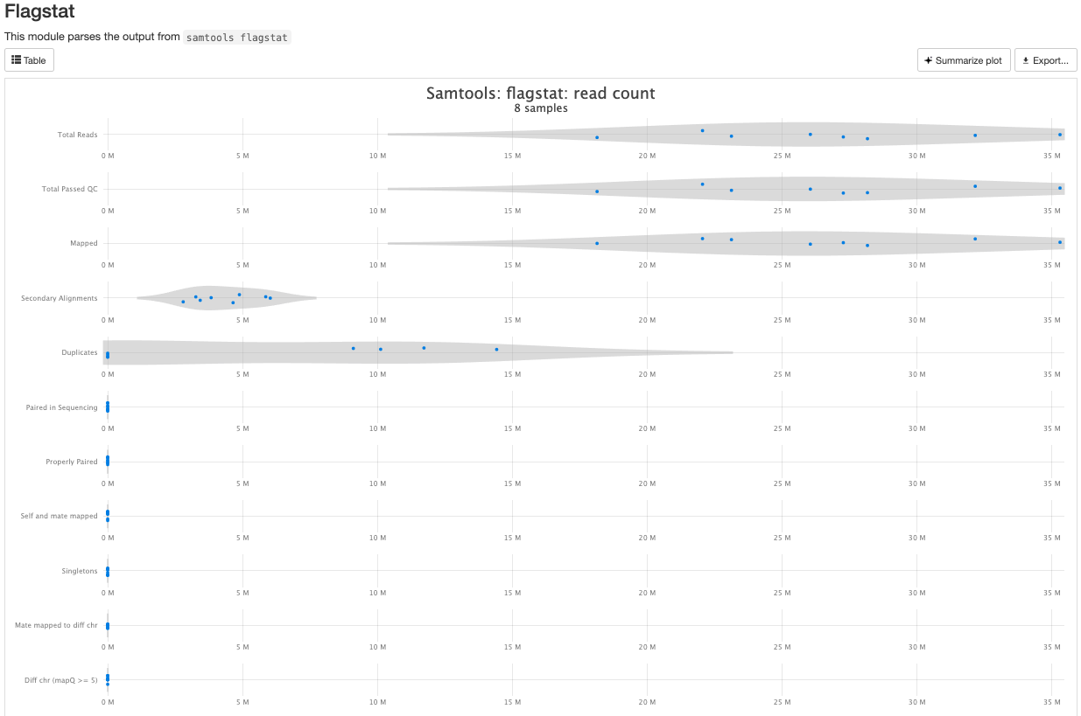Select the 'Self and mate mapped' label
1081x716 pixels.
59,516
